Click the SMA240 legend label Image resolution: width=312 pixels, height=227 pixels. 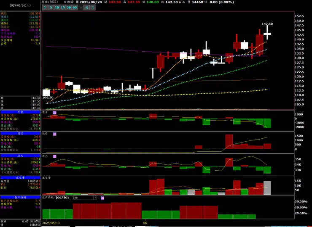pos(5,30)
